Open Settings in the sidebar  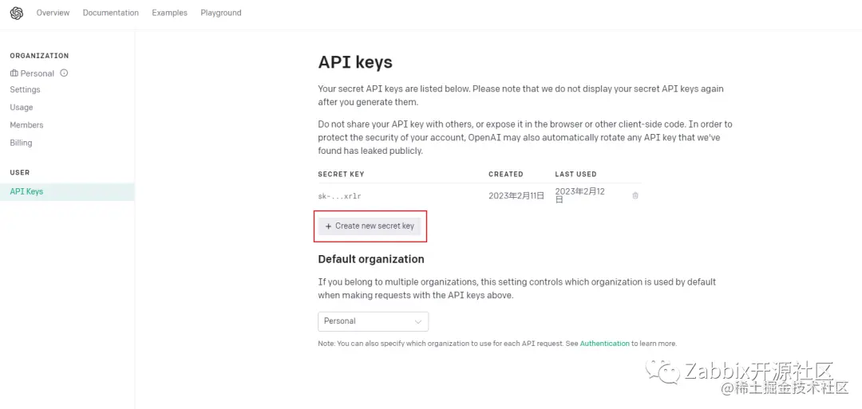(x=25, y=90)
